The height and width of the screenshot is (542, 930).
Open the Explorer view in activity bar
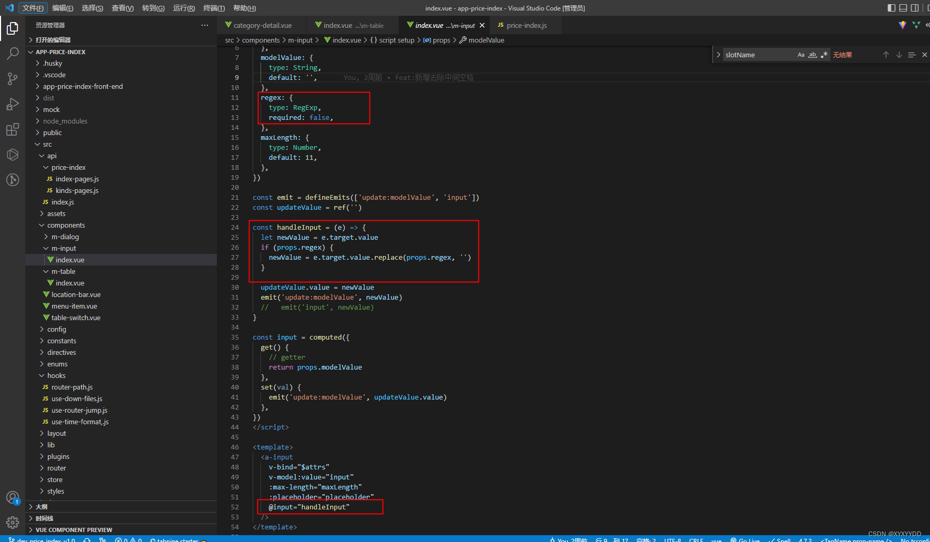click(13, 28)
